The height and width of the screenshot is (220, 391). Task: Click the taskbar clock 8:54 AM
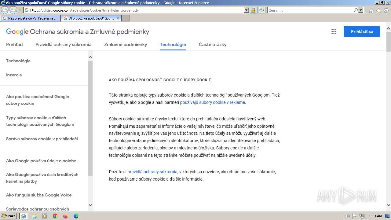375,216
